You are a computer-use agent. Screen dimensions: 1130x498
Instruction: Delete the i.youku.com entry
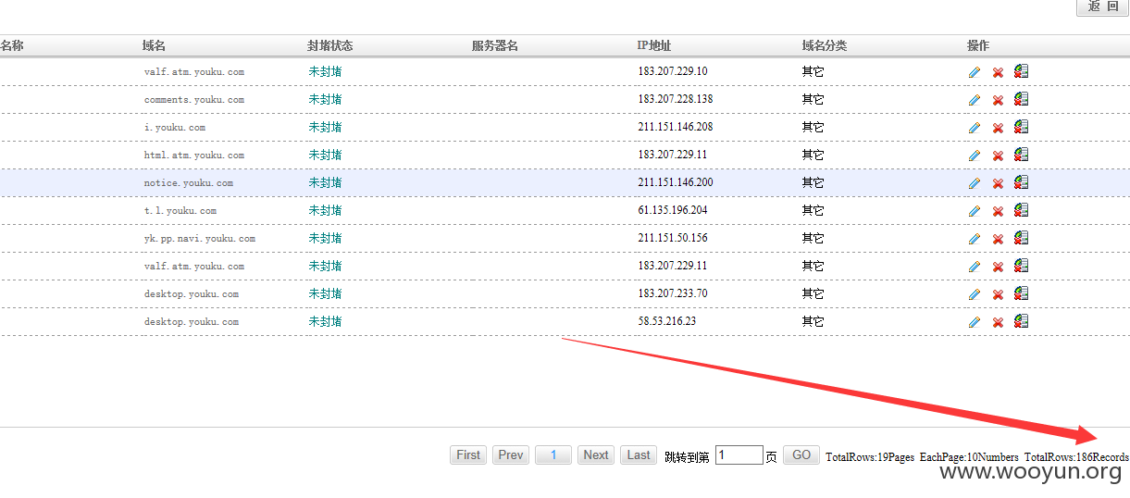point(998,128)
